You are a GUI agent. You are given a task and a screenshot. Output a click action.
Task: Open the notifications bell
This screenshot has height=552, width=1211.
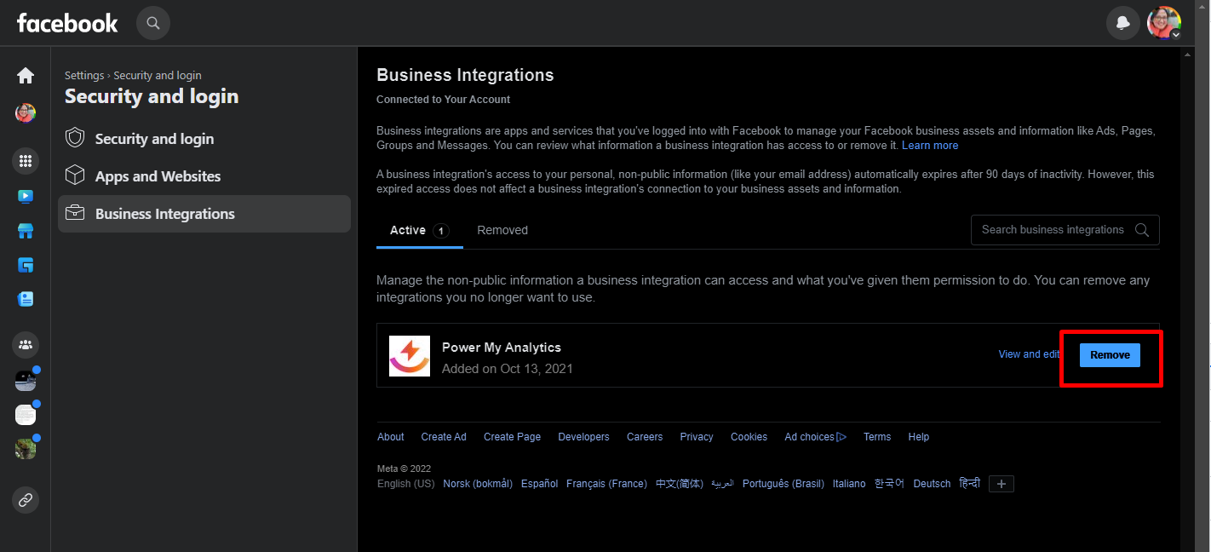[x=1122, y=23]
